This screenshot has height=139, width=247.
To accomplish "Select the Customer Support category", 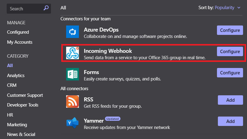I will 25,95.
